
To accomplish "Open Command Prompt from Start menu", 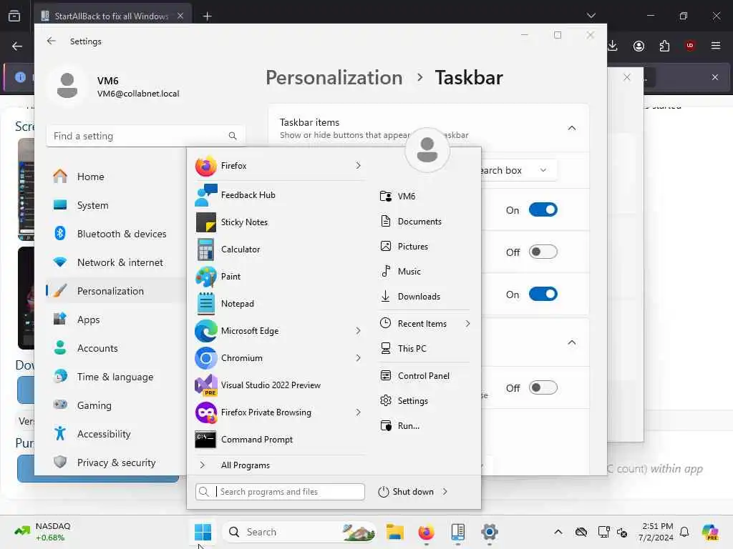I will click(280, 440).
